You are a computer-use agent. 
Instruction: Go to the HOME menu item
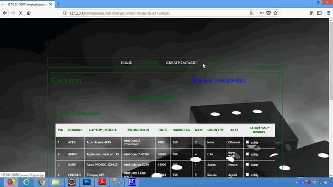(126, 63)
